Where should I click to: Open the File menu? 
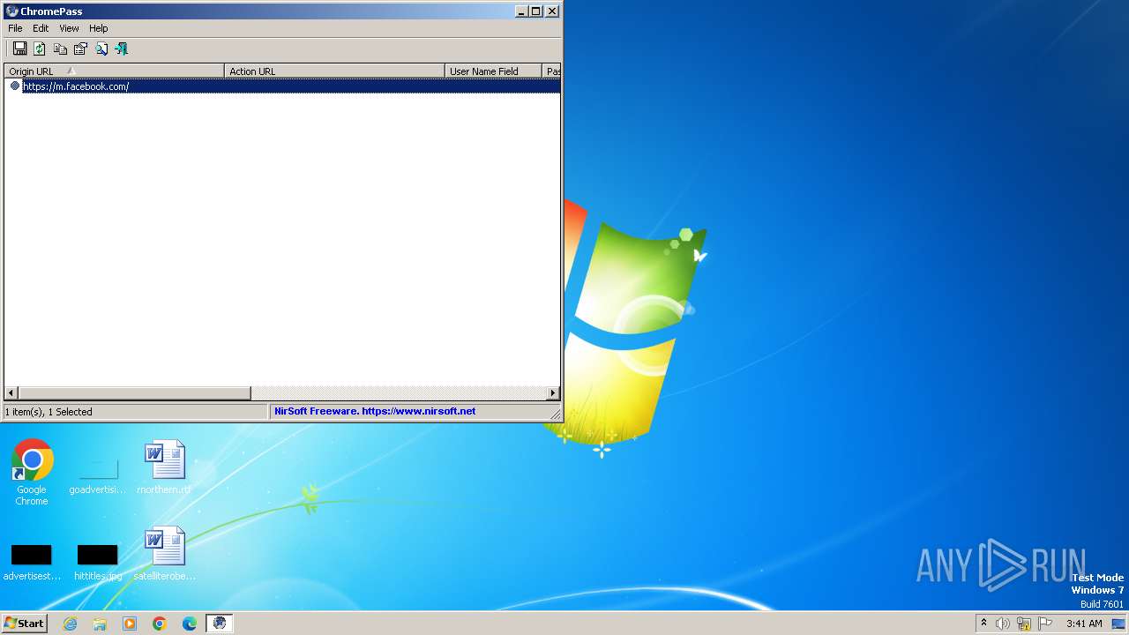point(15,28)
